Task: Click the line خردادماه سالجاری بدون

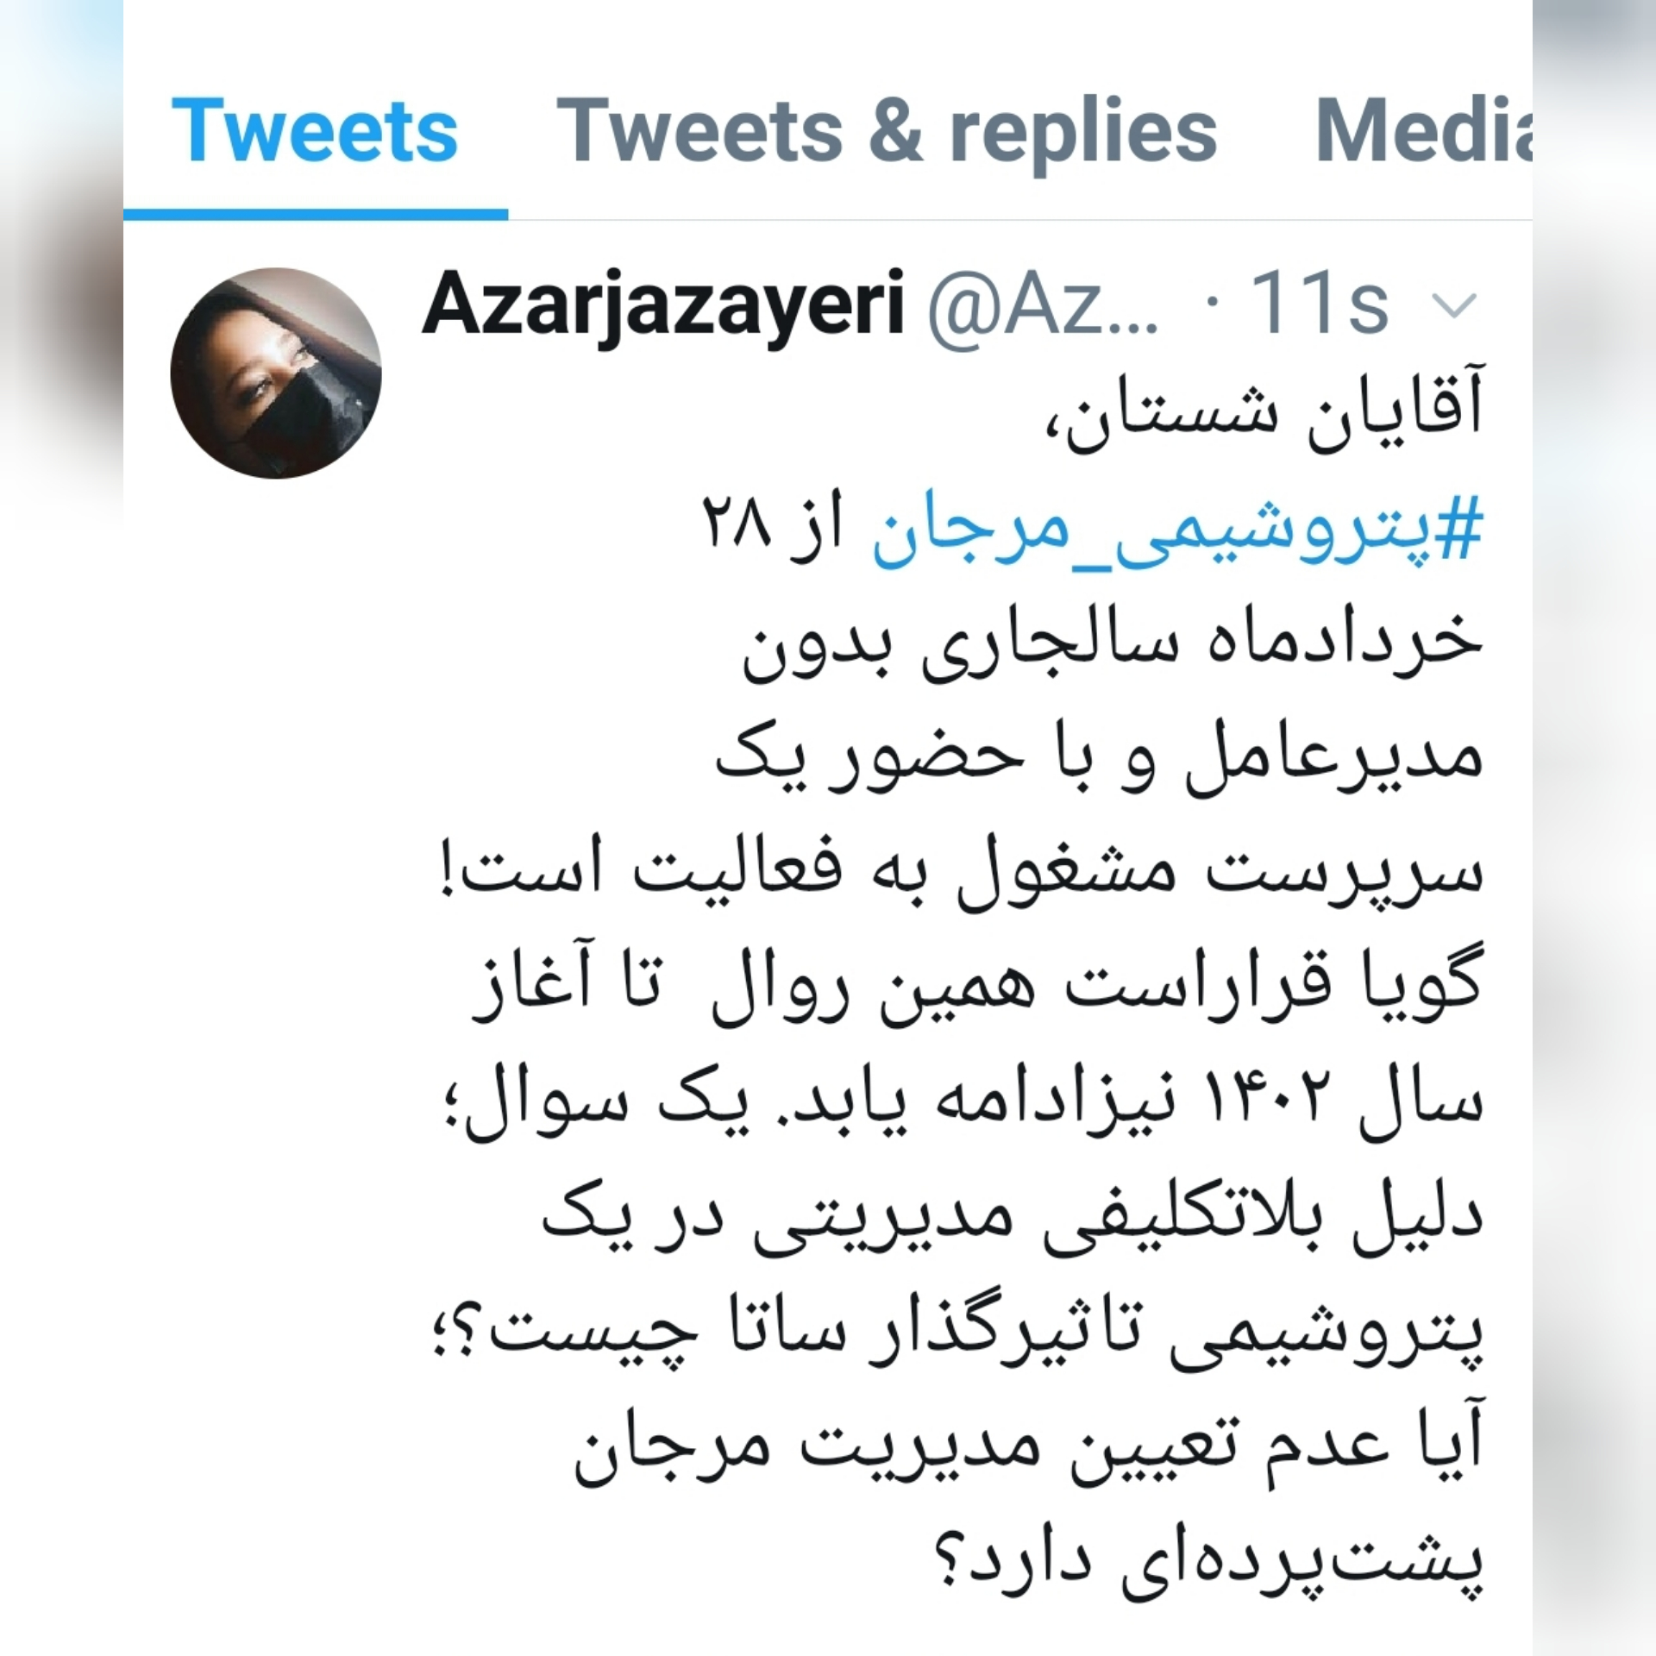Action: [x=1113, y=649]
